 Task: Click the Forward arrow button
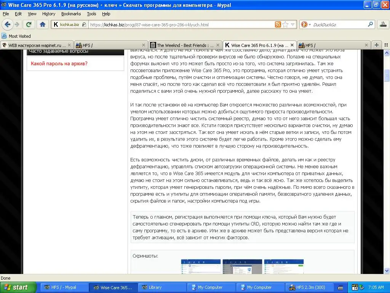(17, 24)
